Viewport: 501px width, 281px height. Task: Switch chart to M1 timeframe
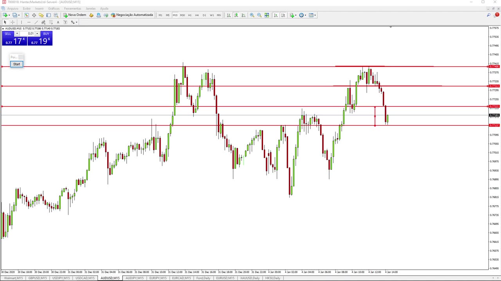click(x=160, y=15)
